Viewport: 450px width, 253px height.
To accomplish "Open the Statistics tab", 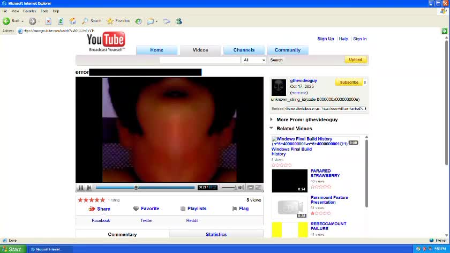I will 216,234.
